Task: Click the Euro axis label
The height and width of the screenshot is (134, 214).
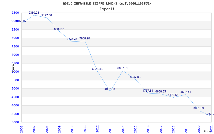Action: tap(13, 68)
